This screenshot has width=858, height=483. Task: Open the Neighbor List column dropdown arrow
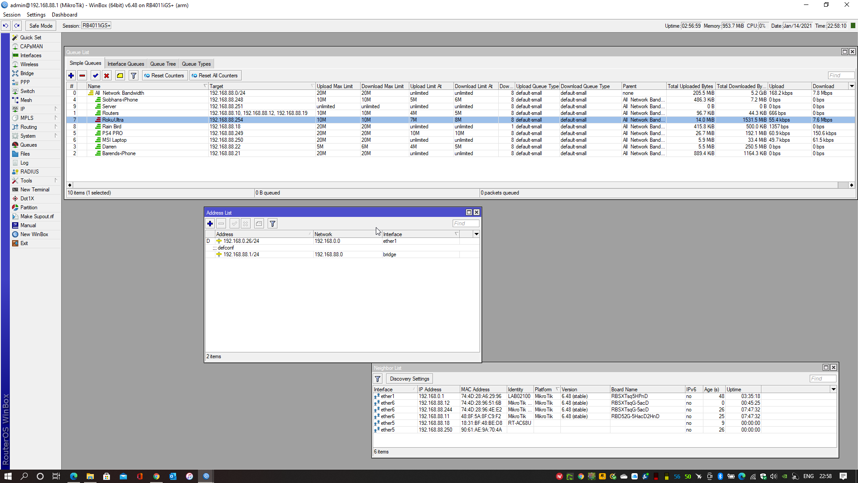tap(833, 389)
